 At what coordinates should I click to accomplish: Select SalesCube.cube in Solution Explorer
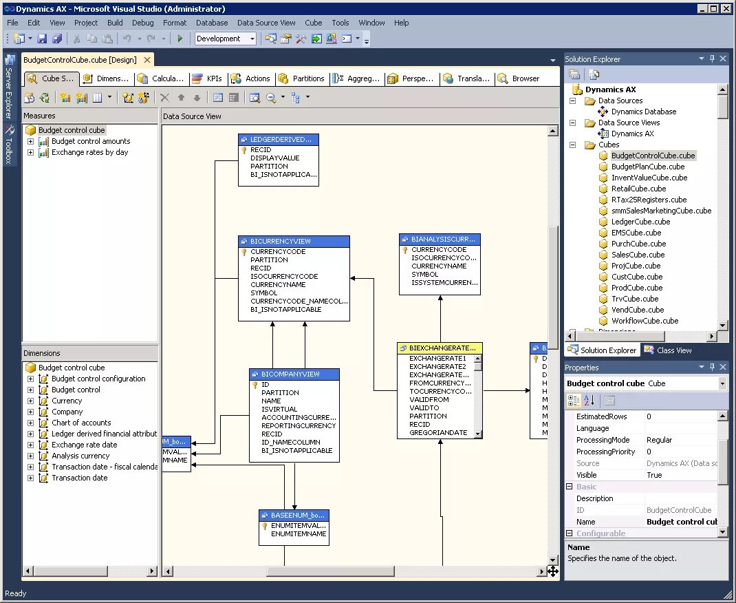pos(638,255)
